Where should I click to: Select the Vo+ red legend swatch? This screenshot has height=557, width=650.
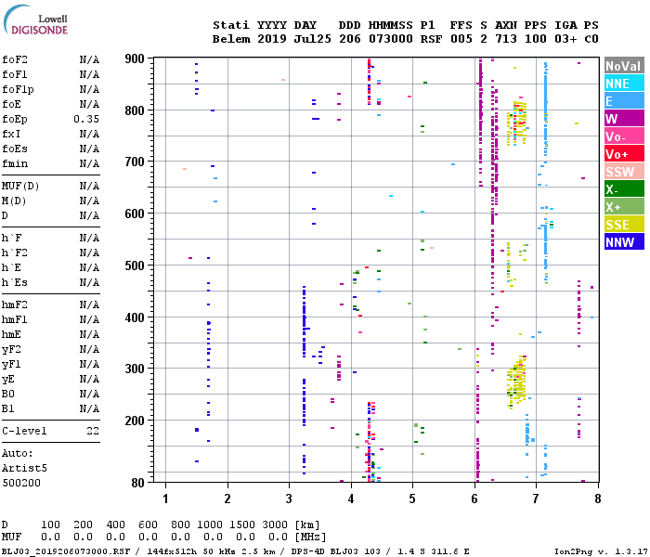point(624,153)
